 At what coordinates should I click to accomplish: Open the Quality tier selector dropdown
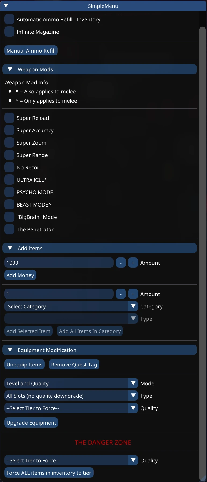tap(71, 408)
